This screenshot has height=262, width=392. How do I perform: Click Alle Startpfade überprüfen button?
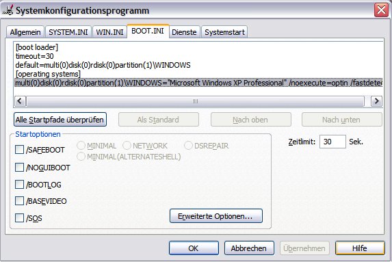pos(60,120)
